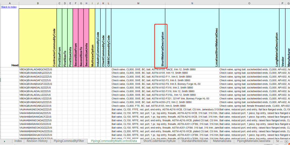Click the sheet tab scroll arrow

tap(5, 141)
